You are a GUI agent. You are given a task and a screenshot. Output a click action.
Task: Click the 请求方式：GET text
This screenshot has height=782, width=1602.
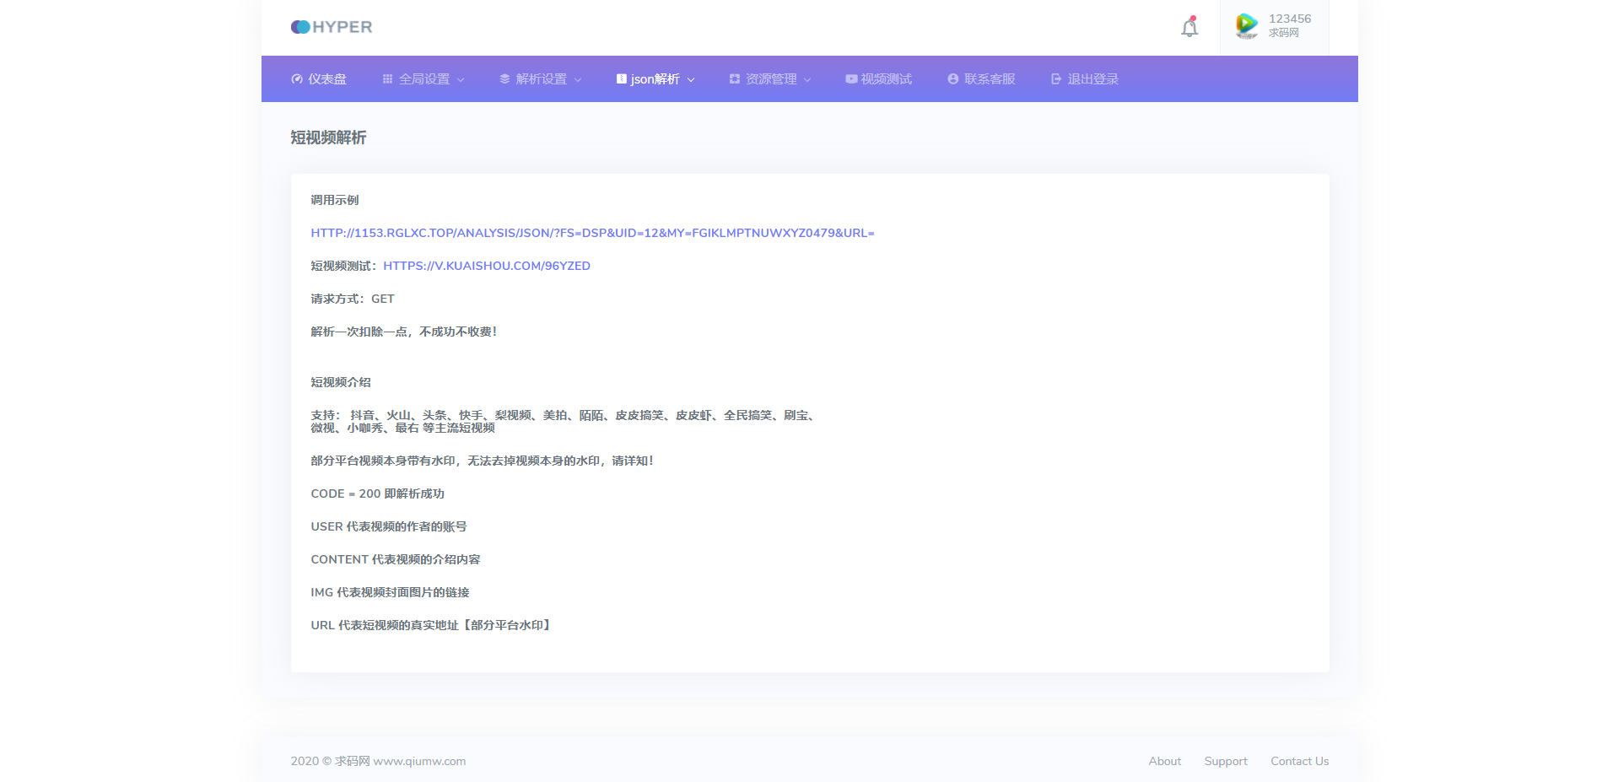point(353,299)
